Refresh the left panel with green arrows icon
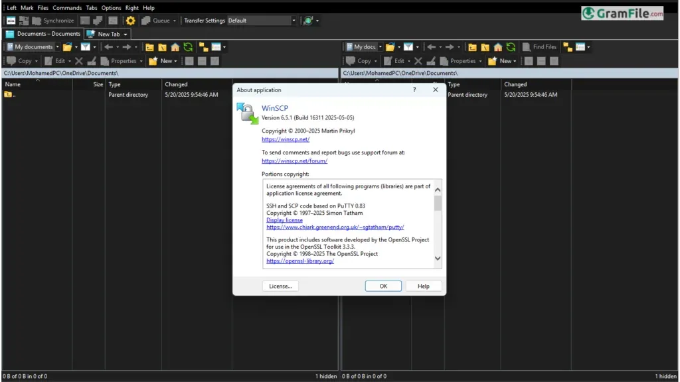Viewport: 680px width, 382px height. (x=188, y=47)
